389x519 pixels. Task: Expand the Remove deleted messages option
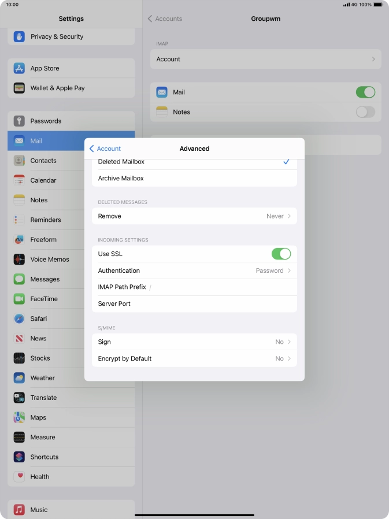pyautogui.click(x=194, y=216)
